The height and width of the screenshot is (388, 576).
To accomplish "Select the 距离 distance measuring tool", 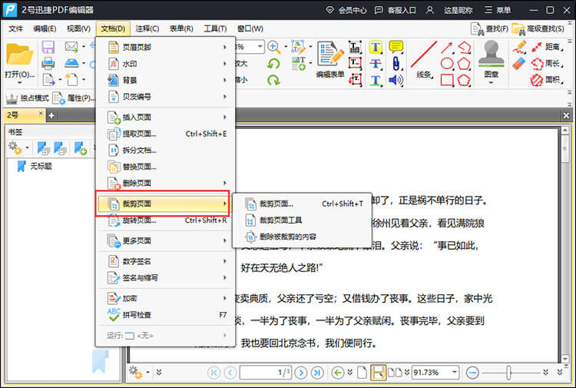I will (x=547, y=47).
